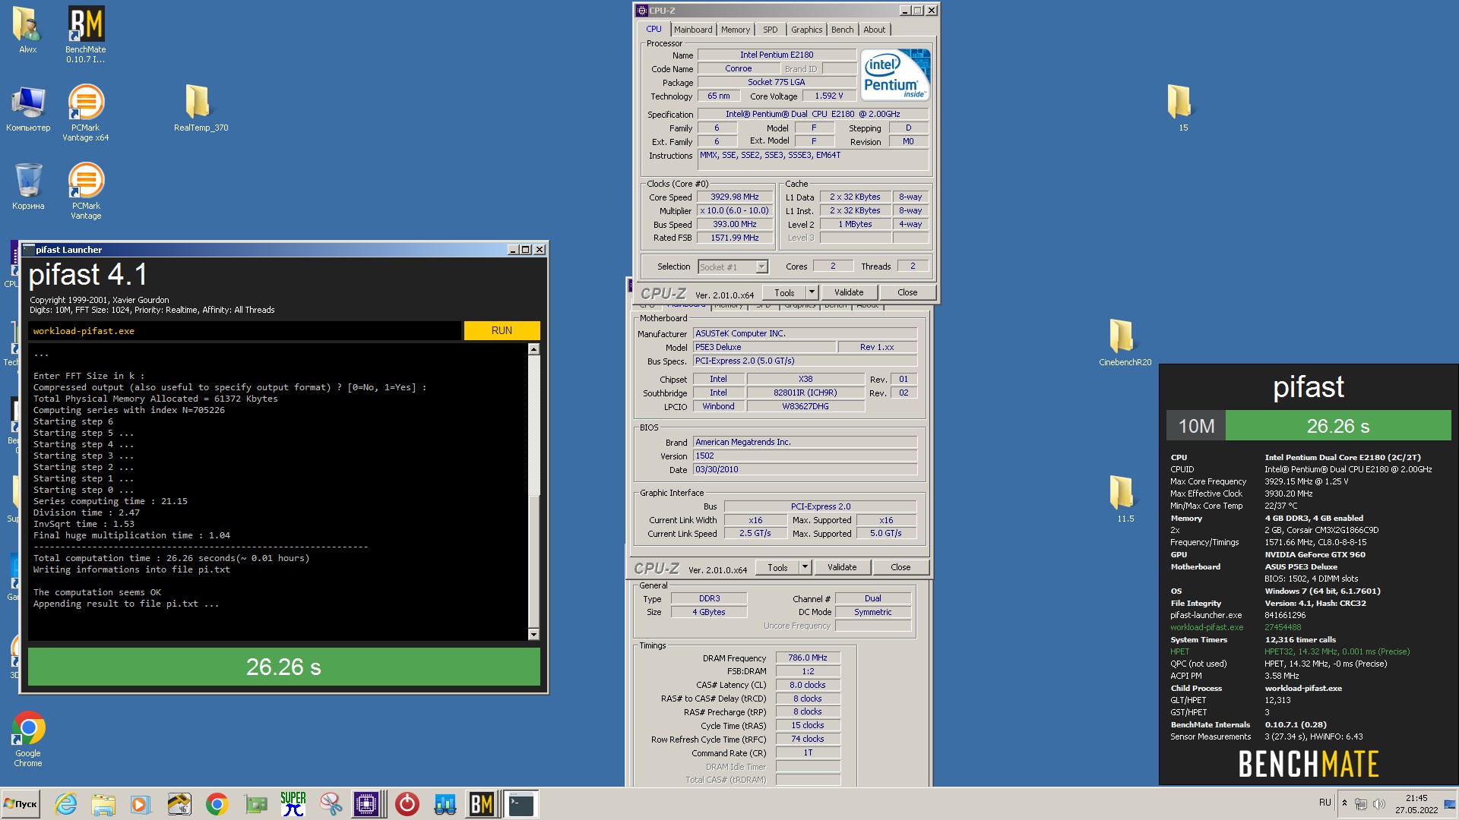The width and height of the screenshot is (1459, 820).
Task: Open Google Chrome desktop shortcut
Action: (28, 739)
